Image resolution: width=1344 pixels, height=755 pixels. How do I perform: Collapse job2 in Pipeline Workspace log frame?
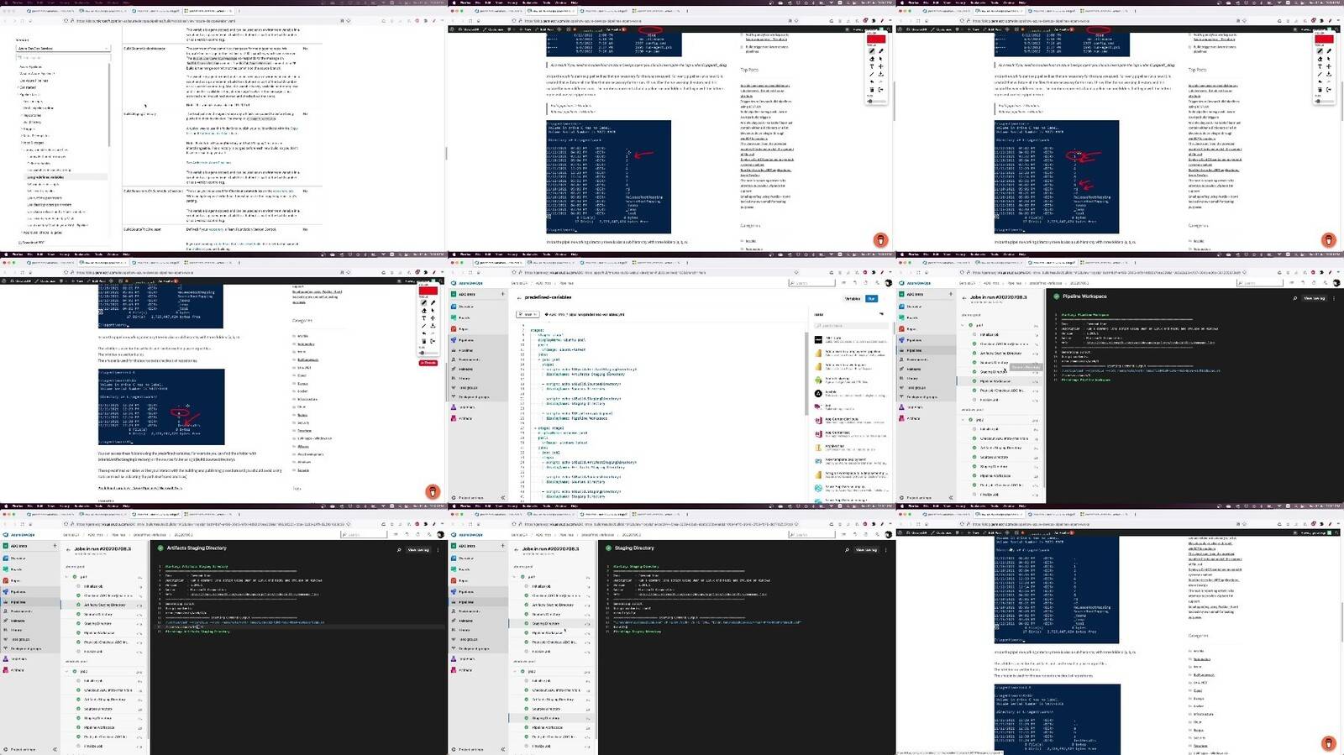point(963,420)
